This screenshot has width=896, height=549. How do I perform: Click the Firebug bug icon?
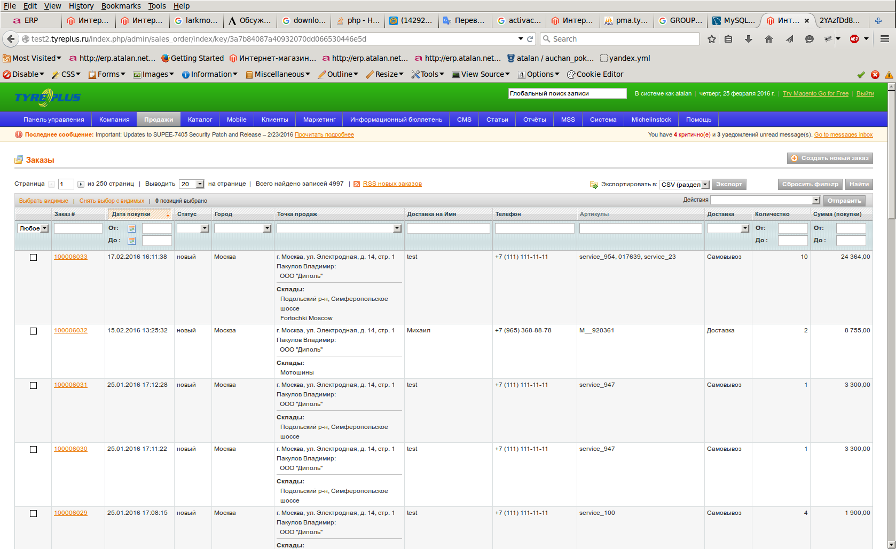[x=828, y=39]
